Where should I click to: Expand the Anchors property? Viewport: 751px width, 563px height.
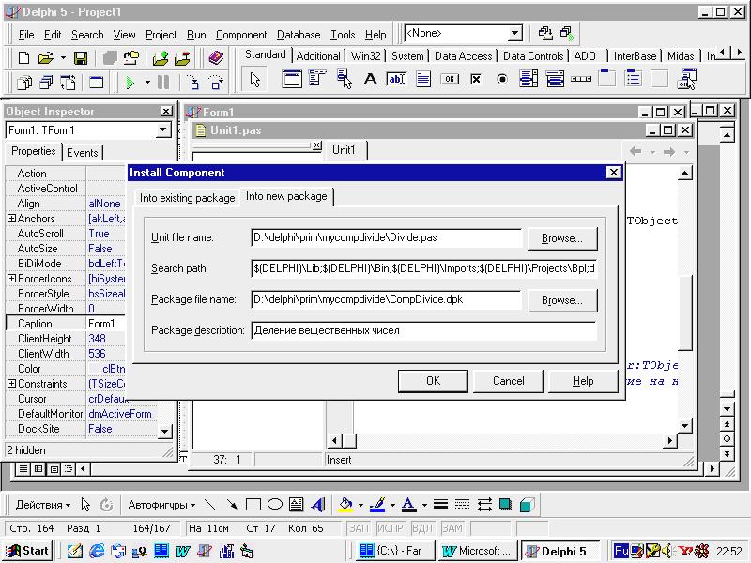click(11, 219)
